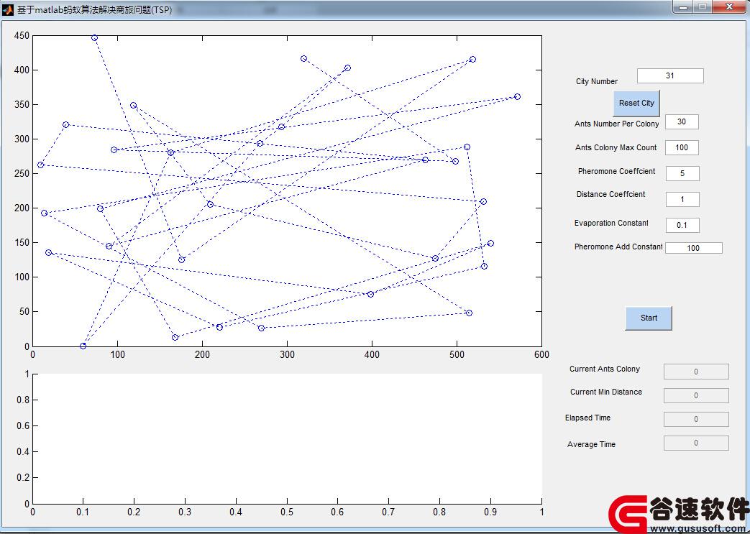Select the Evaporation Constant field
The height and width of the screenshot is (534, 750).
pos(682,225)
